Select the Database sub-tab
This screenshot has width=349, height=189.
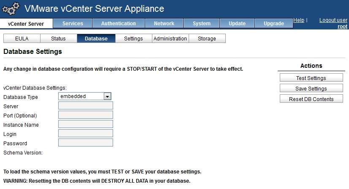point(96,38)
